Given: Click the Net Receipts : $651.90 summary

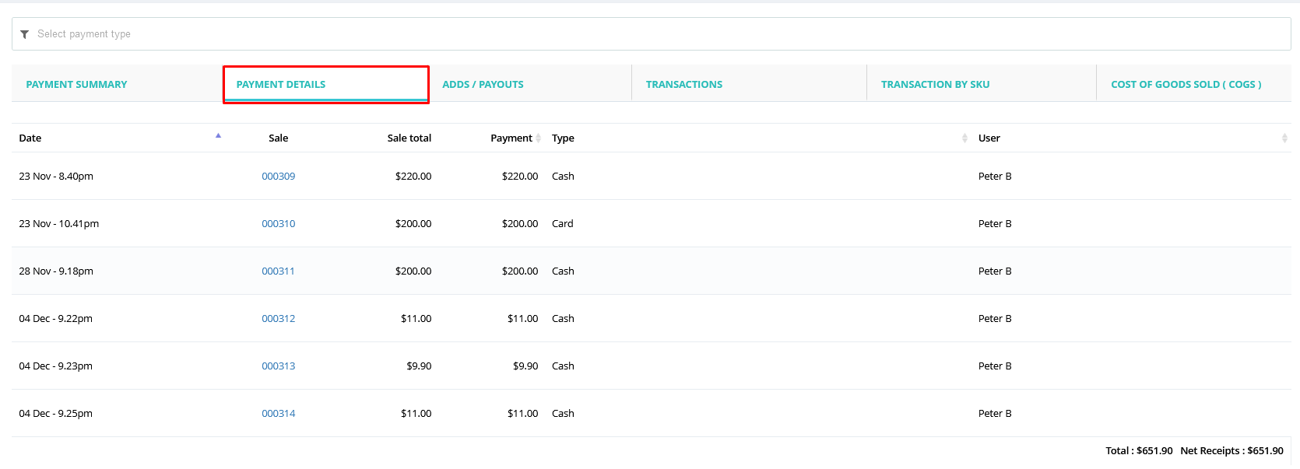Looking at the screenshot, I should point(1231,450).
